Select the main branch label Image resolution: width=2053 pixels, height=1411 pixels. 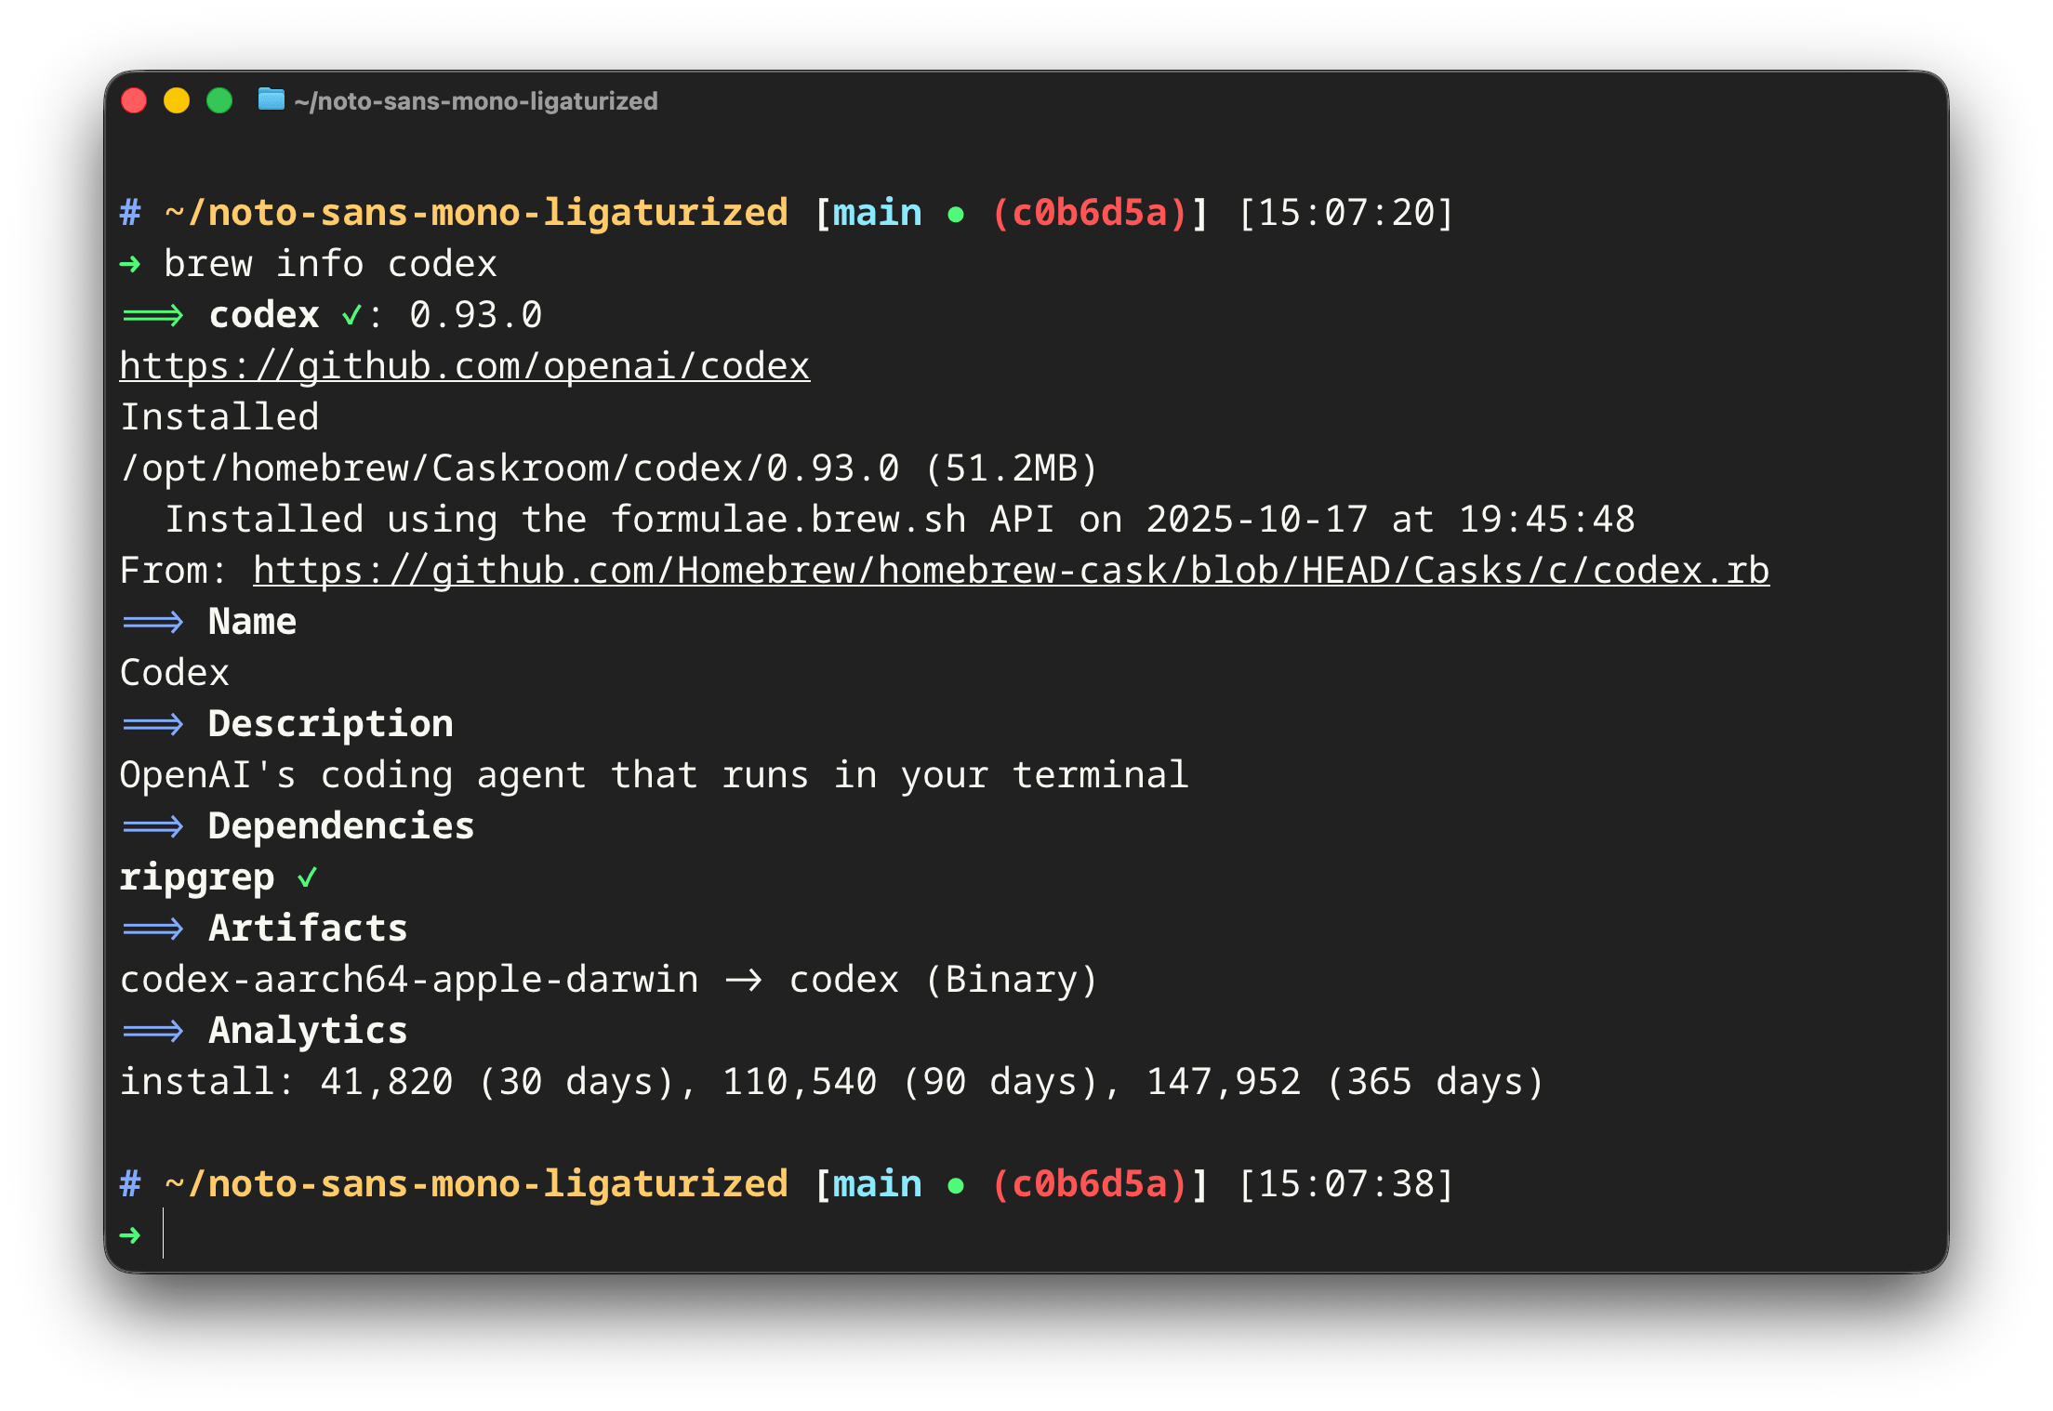[874, 213]
